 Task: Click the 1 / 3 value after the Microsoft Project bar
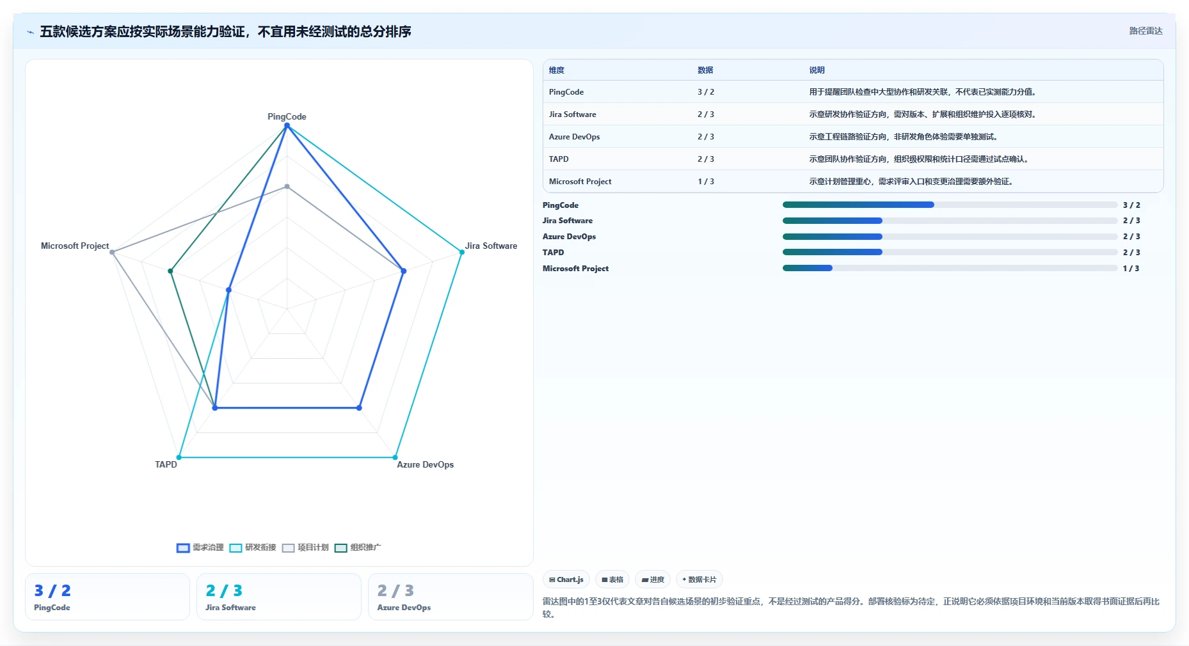tap(1131, 269)
